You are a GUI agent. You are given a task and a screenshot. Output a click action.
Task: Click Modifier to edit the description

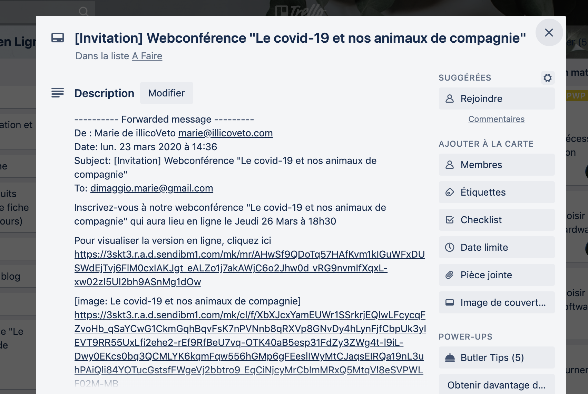(x=166, y=93)
